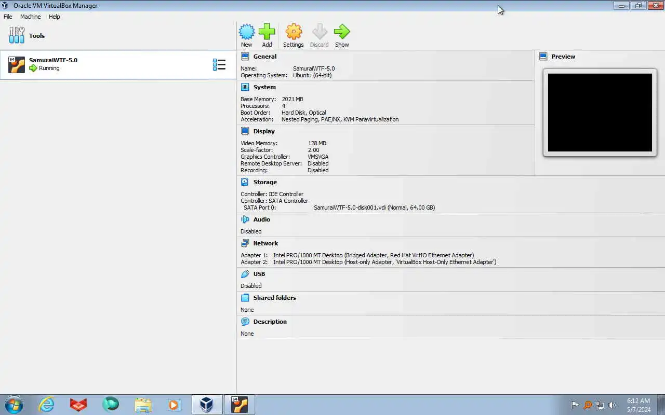Select the SamuraiWTF-5.0 VM icon in list
The width and height of the screenshot is (665, 415).
[x=17, y=65]
